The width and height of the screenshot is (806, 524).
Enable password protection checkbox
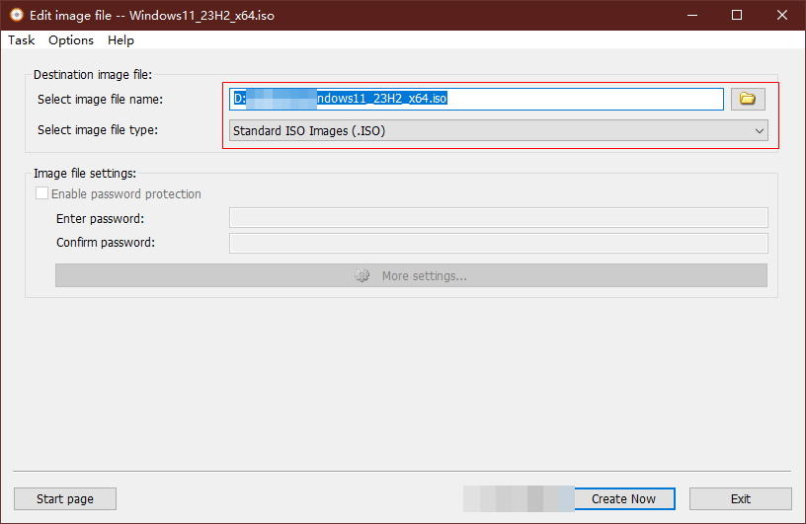(41, 193)
